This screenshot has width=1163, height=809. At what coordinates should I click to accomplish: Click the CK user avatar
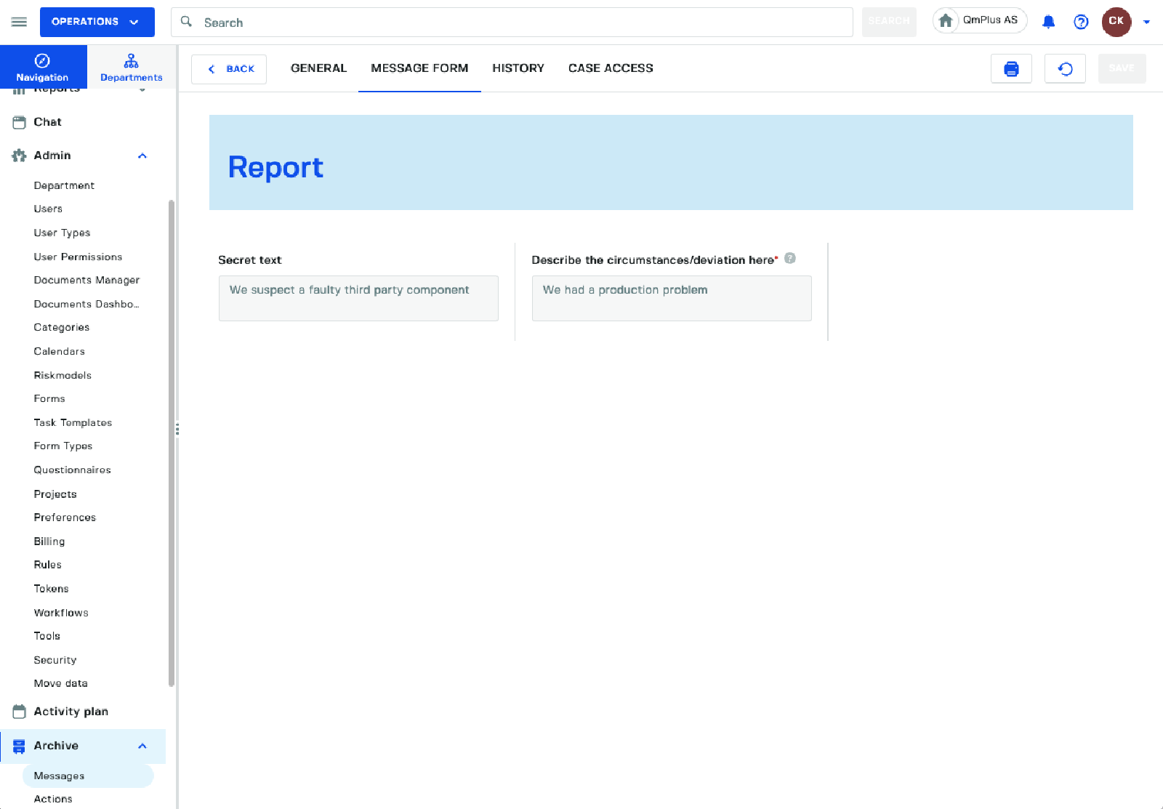click(x=1116, y=22)
